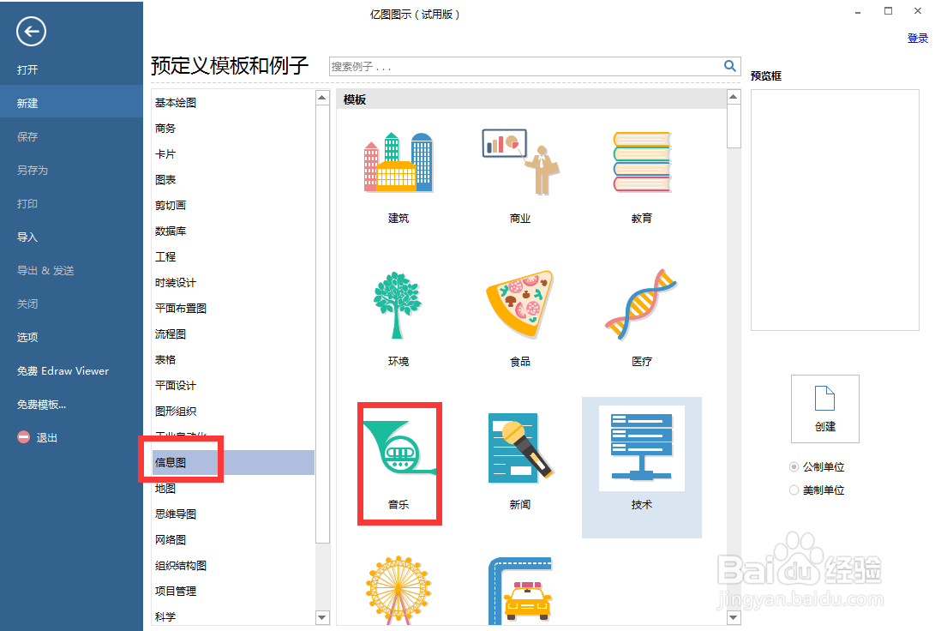Image resolution: width=935 pixels, height=631 pixels.
Task: Select the 教育 books template icon
Action: (x=642, y=162)
